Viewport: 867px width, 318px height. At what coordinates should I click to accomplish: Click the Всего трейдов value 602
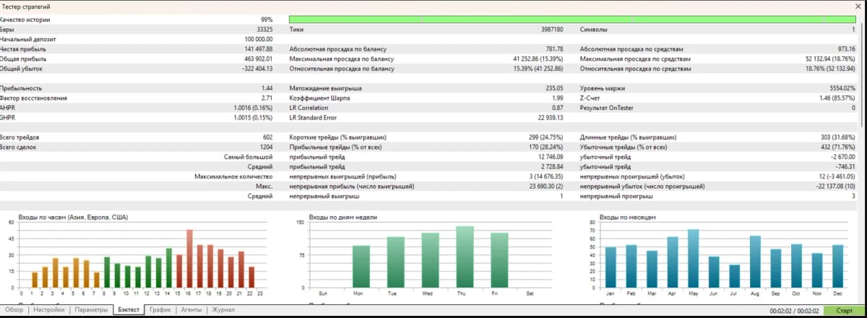pyautogui.click(x=268, y=137)
